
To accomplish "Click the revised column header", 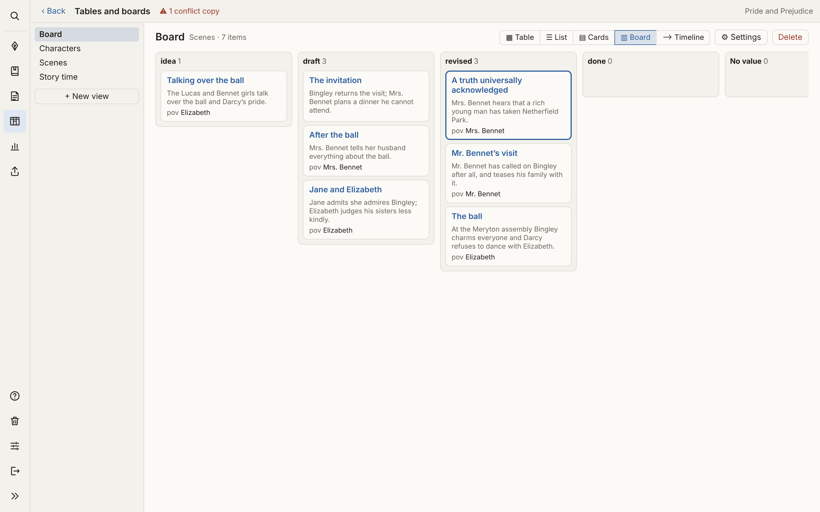I will 462,61.
